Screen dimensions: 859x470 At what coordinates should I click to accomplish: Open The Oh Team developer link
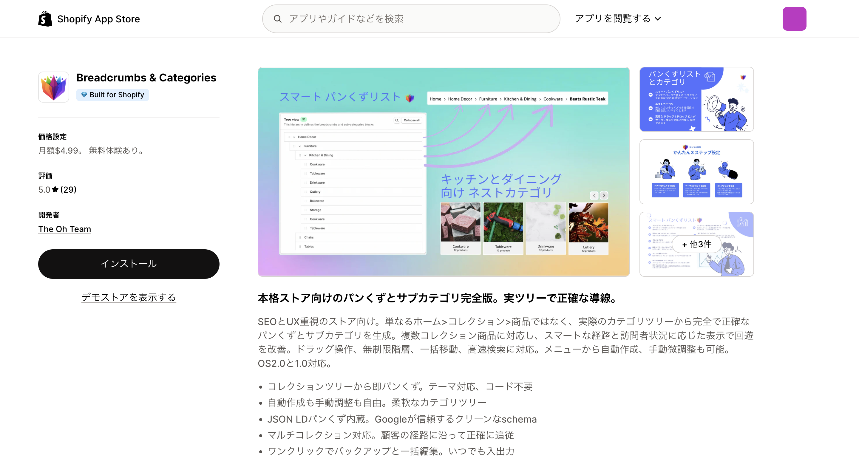click(x=65, y=229)
